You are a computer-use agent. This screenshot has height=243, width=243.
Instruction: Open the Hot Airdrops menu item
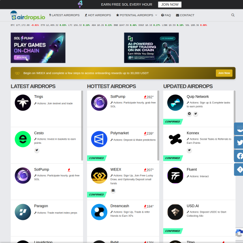pos(98,15)
